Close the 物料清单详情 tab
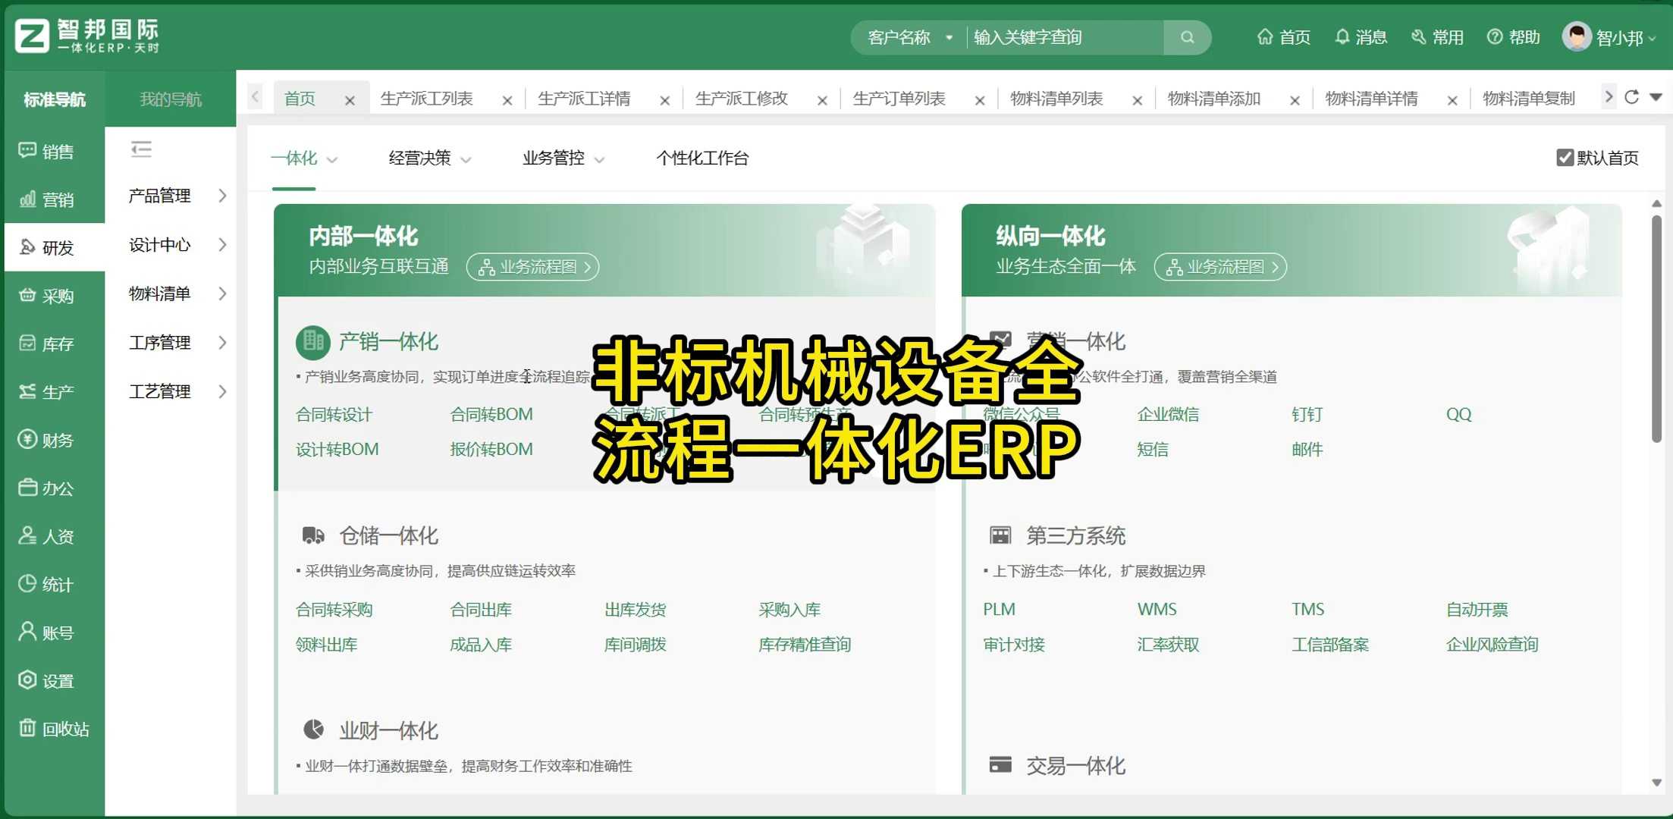This screenshot has height=819, width=1673. (1452, 100)
